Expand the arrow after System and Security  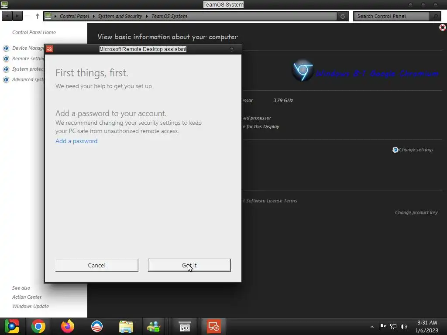[x=147, y=16]
